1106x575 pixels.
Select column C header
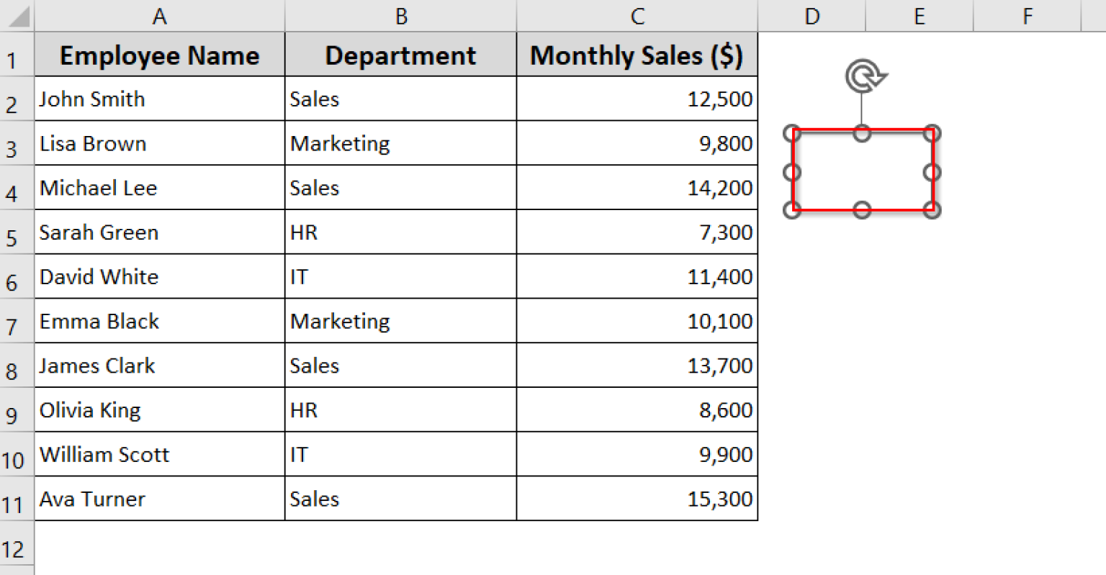click(637, 16)
